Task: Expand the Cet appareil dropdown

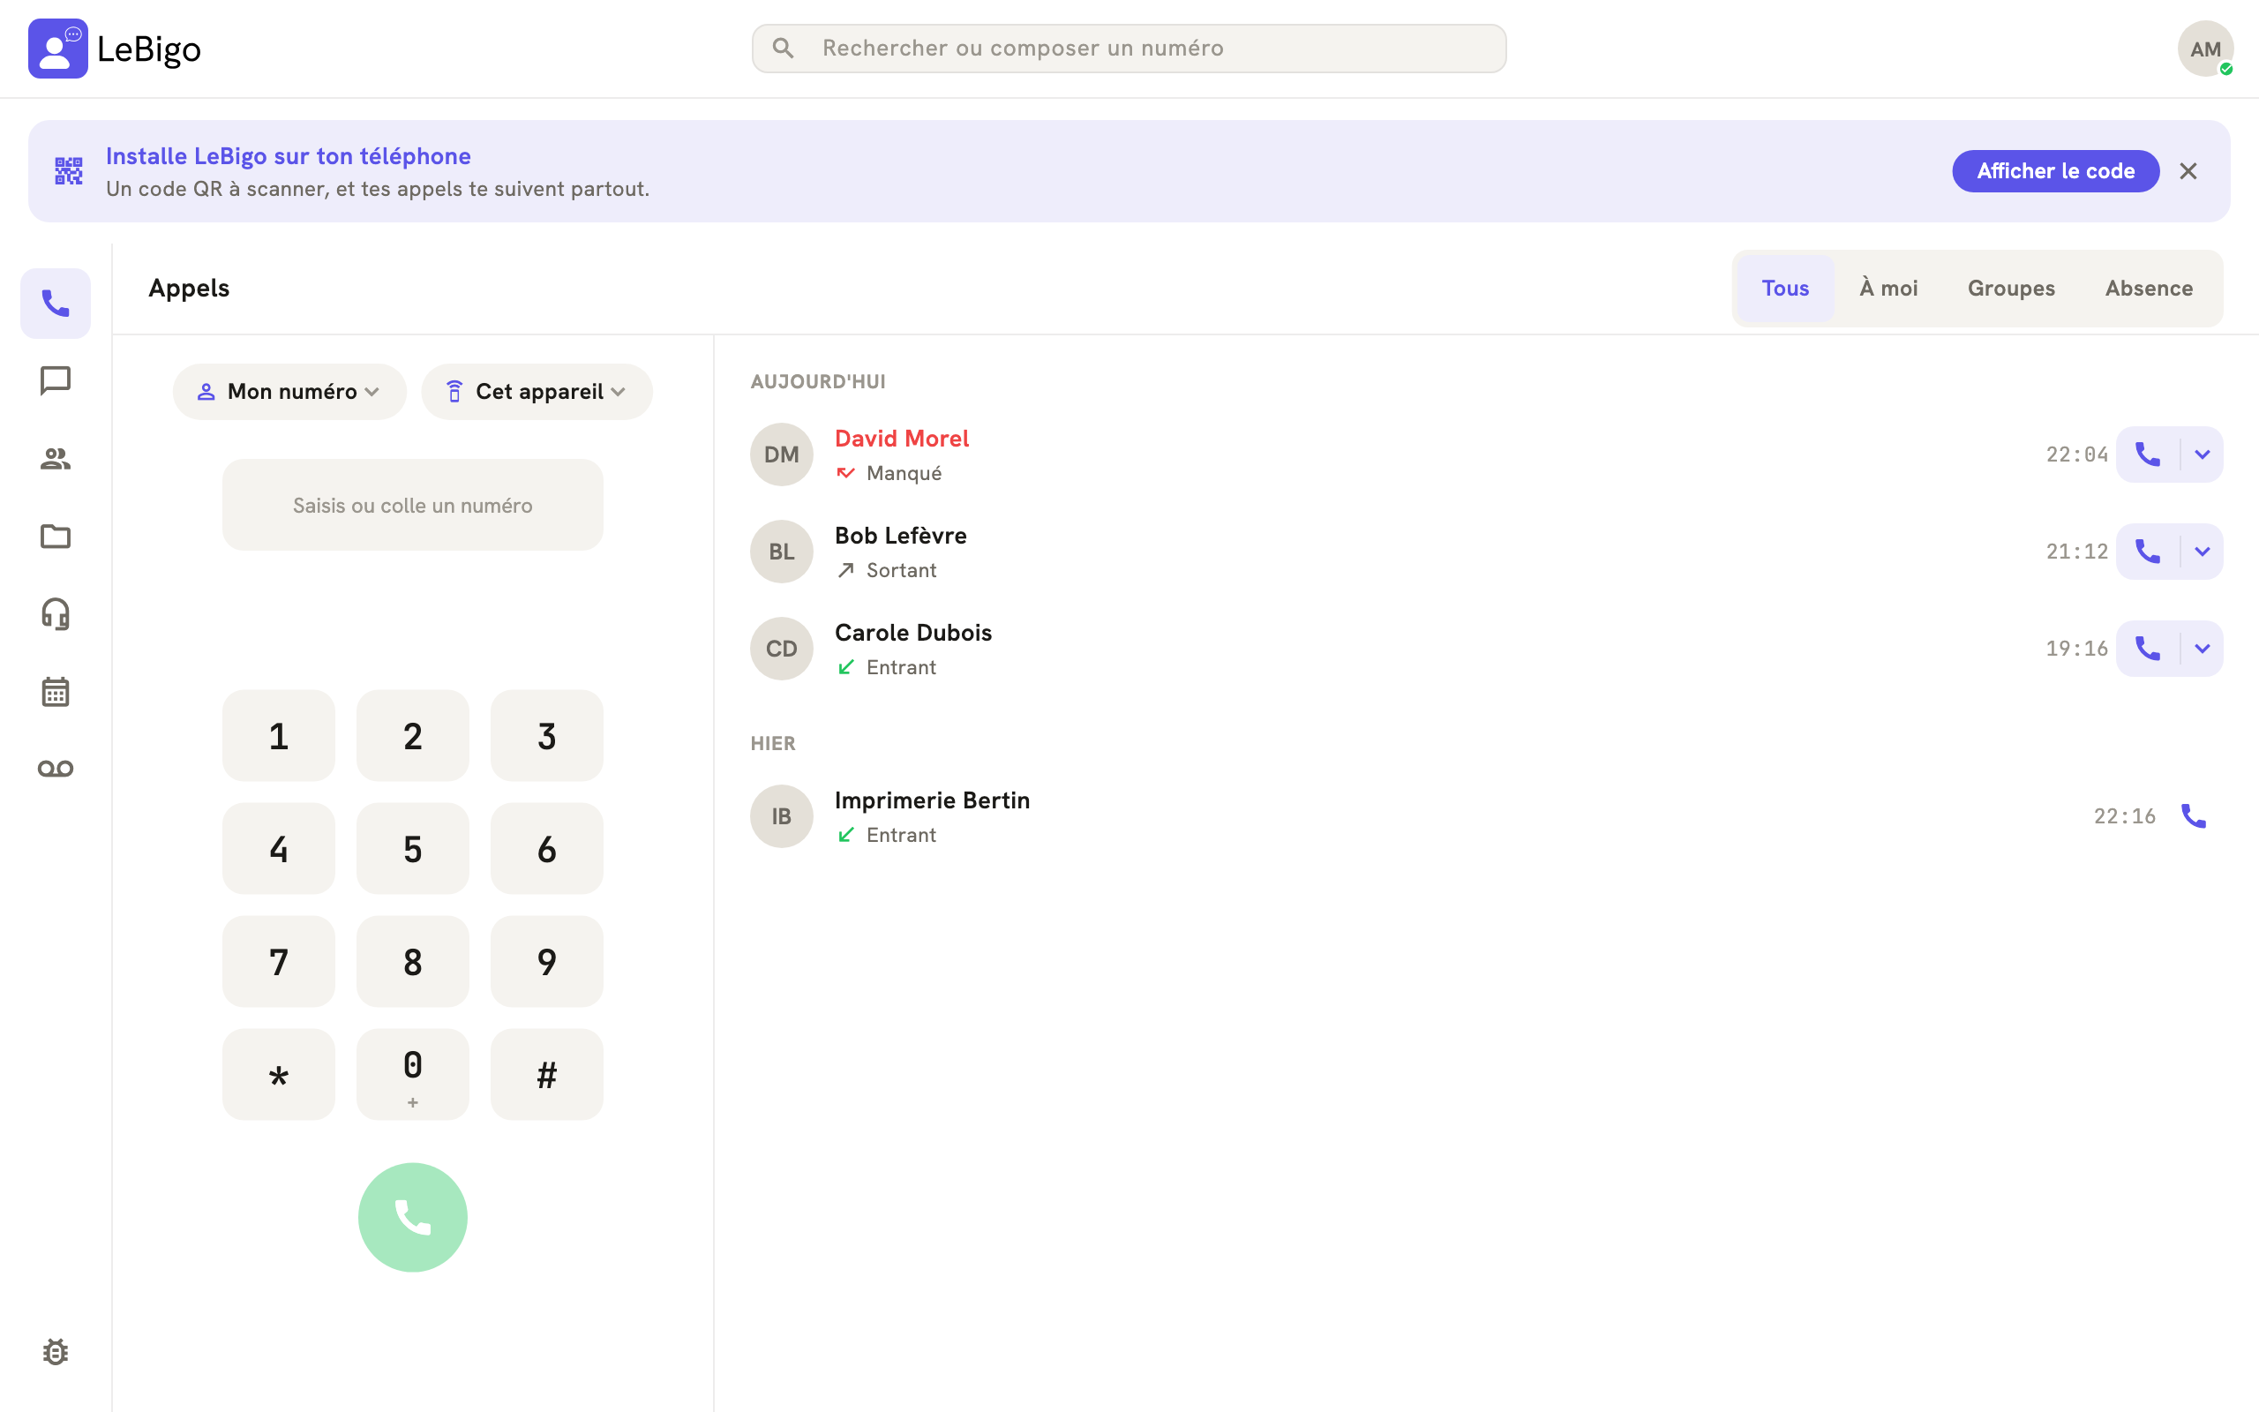Action: (x=537, y=391)
